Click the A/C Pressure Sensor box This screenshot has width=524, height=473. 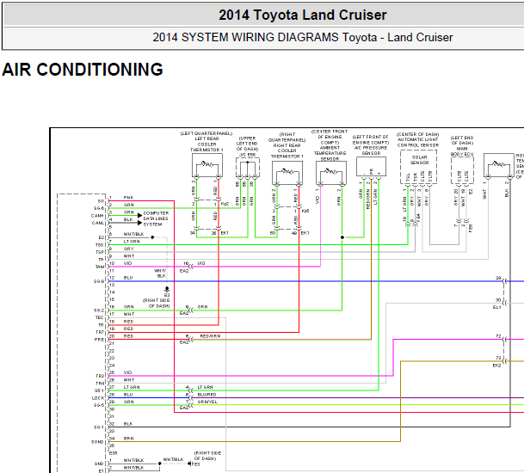coord(372,166)
